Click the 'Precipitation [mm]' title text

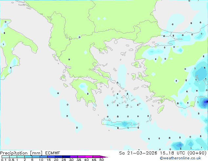coord(21,153)
